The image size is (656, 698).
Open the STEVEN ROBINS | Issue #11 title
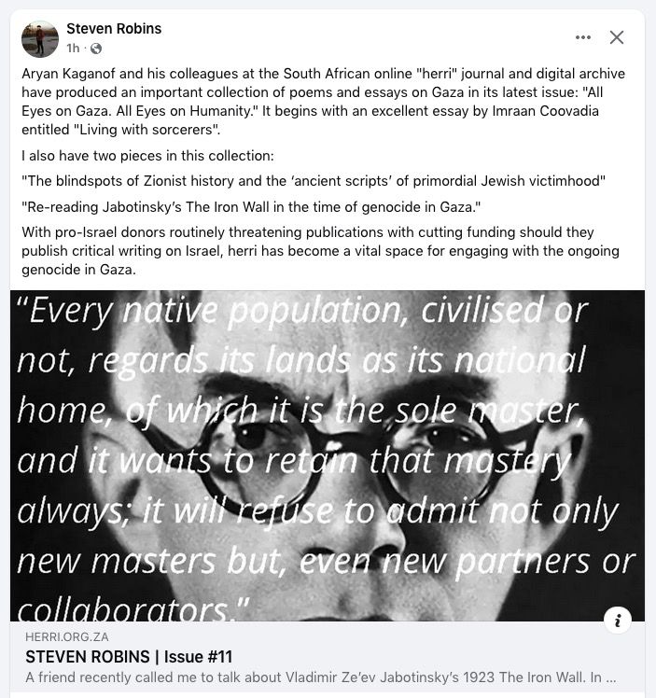coord(129,657)
